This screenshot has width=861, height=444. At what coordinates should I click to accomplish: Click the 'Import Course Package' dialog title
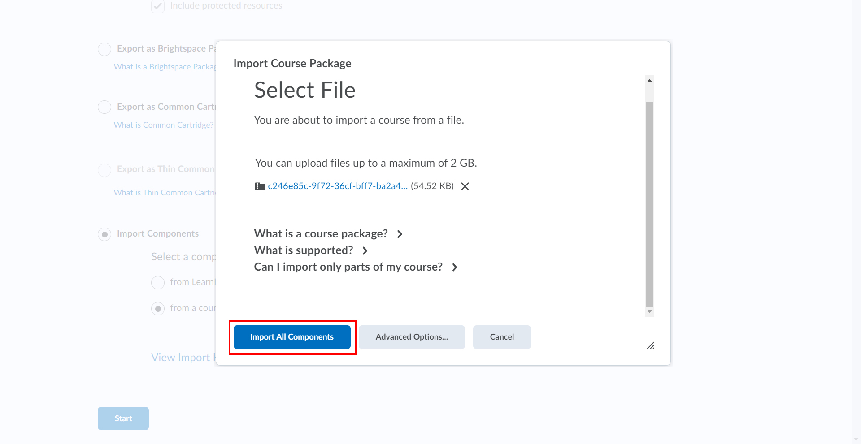click(292, 64)
